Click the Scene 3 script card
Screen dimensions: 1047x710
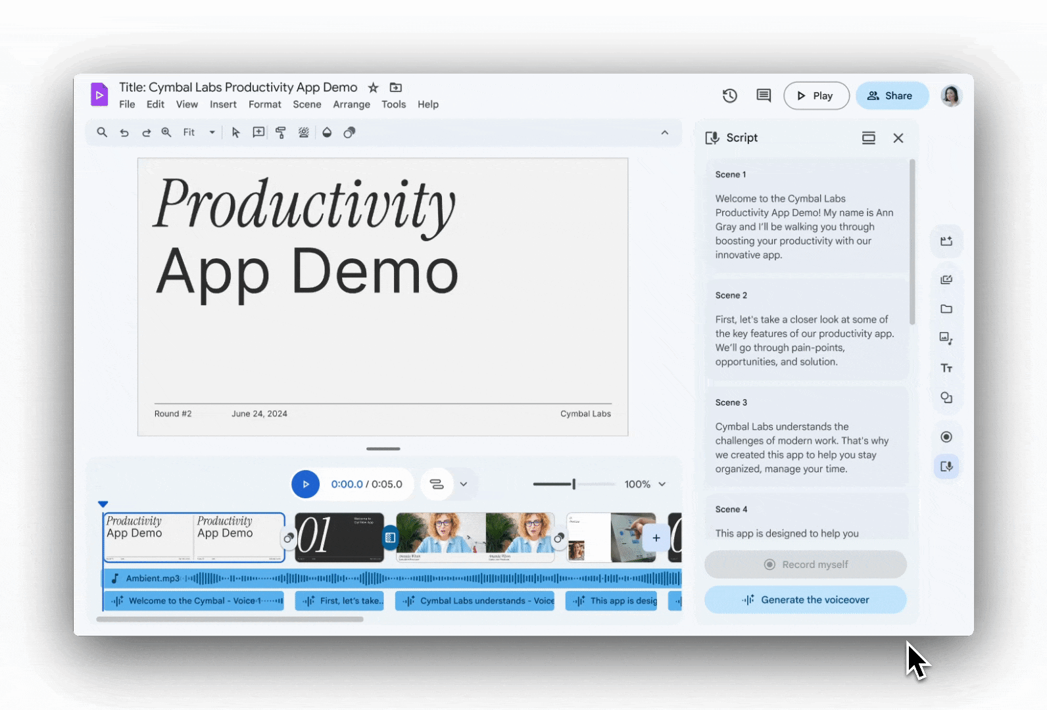807,437
